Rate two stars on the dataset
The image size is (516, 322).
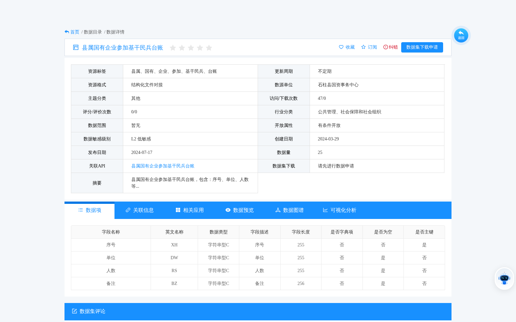182,48
